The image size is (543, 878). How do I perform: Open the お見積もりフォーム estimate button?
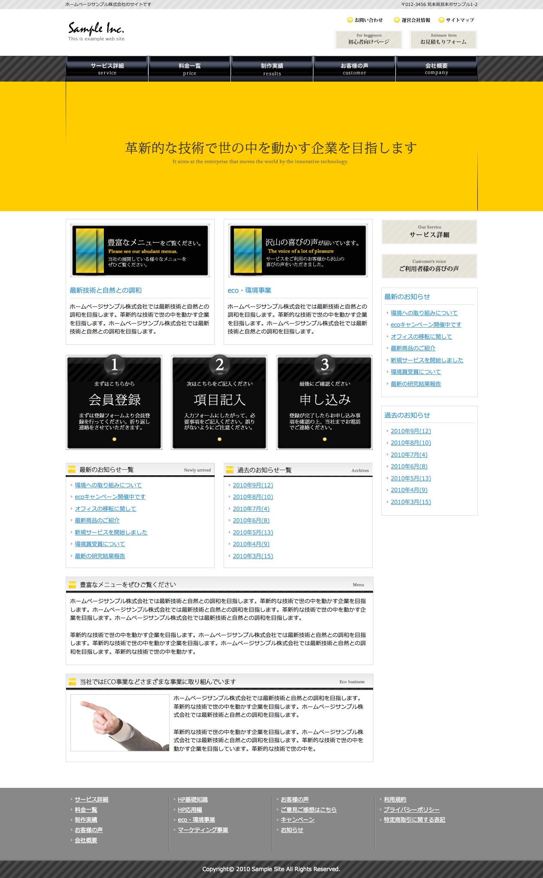pyautogui.click(x=443, y=39)
